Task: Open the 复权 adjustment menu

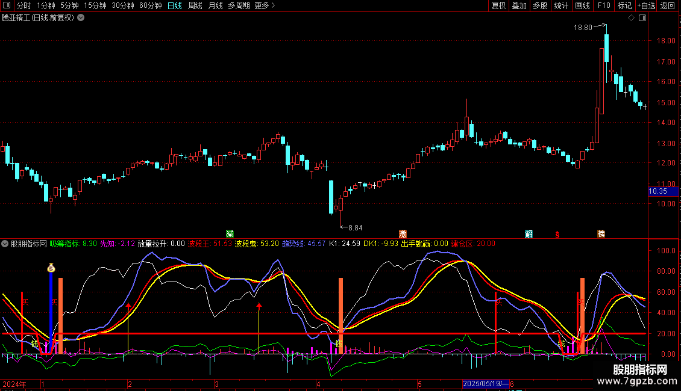Action: (498, 5)
